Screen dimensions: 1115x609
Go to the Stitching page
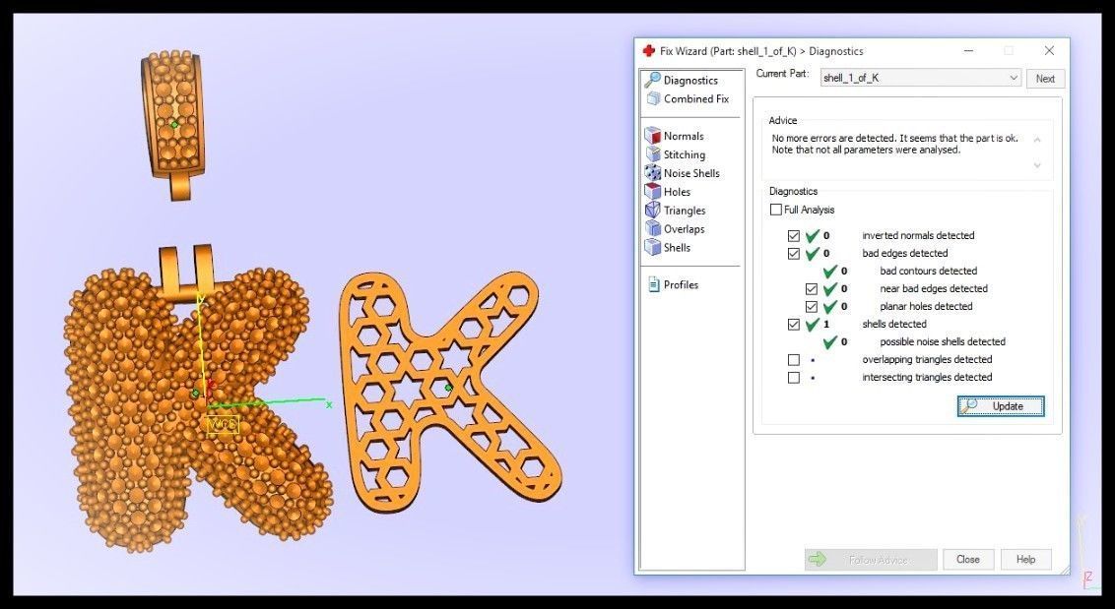pyautogui.click(x=685, y=154)
